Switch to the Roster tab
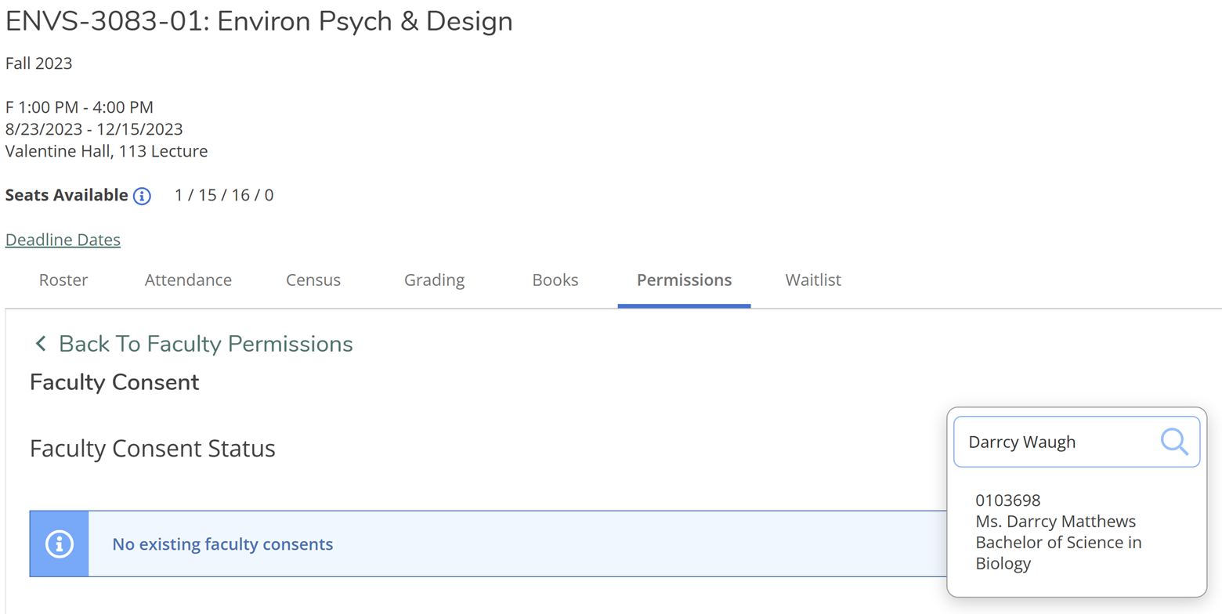Screen dimensions: 1222x614 63,280
